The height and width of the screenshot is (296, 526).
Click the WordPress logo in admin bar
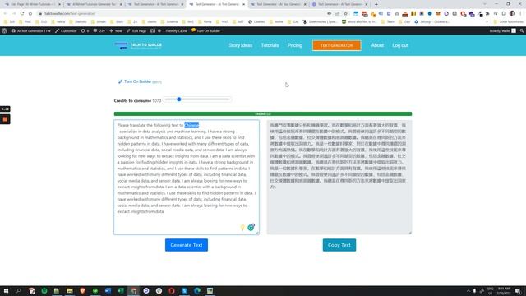click(x=4, y=30)
